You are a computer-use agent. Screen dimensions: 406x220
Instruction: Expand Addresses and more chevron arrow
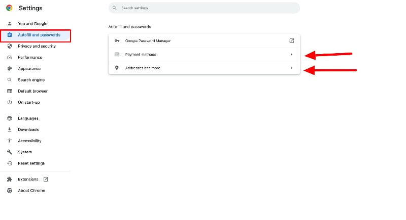[291, 68]
